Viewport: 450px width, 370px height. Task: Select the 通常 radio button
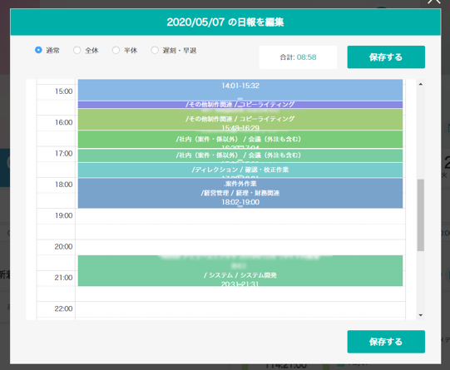pyautogui.click(x=38, y=50)
